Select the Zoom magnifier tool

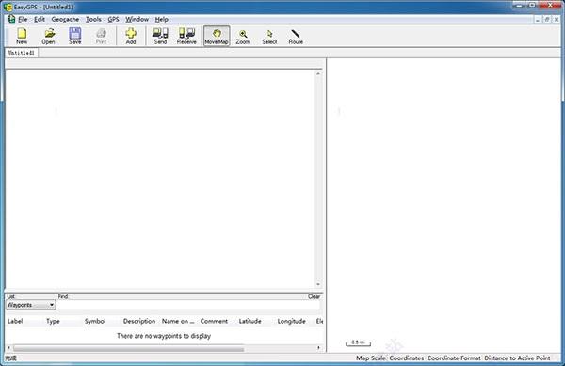tap(243, 36)
